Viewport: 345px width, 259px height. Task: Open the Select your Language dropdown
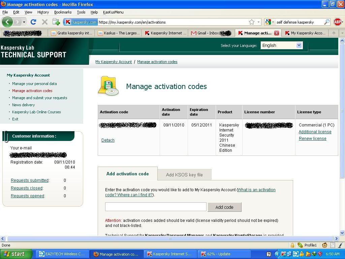pyautogui.click(x=282, y=46)
